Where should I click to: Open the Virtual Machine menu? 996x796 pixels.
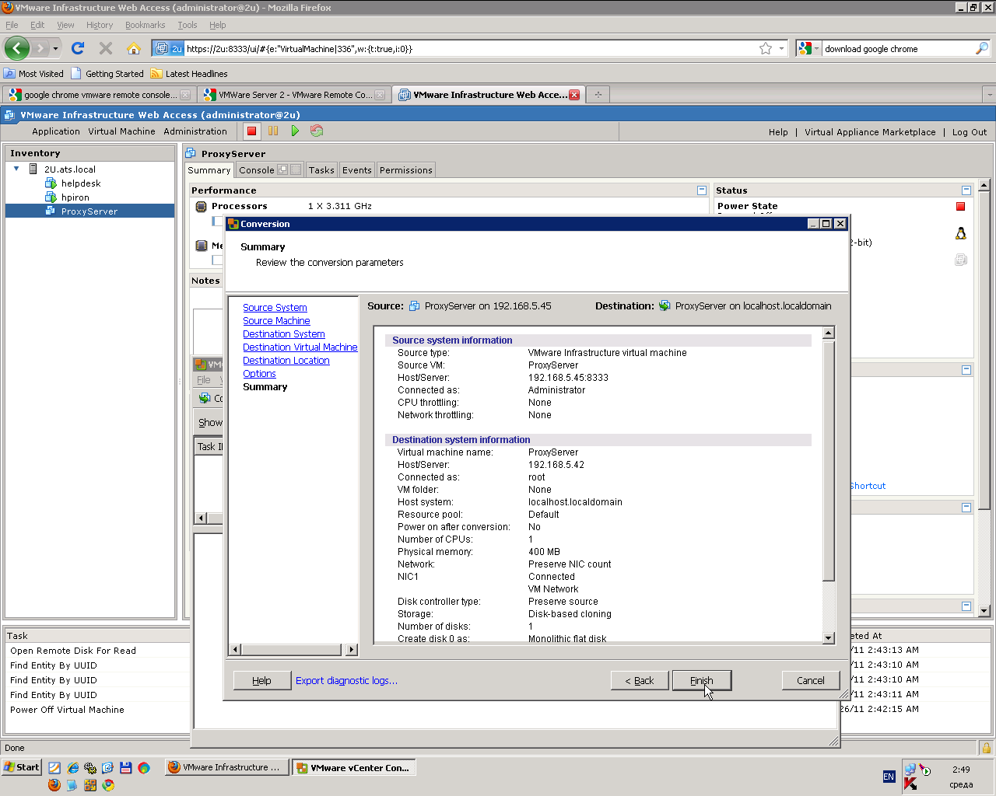(x=121, y=131)
